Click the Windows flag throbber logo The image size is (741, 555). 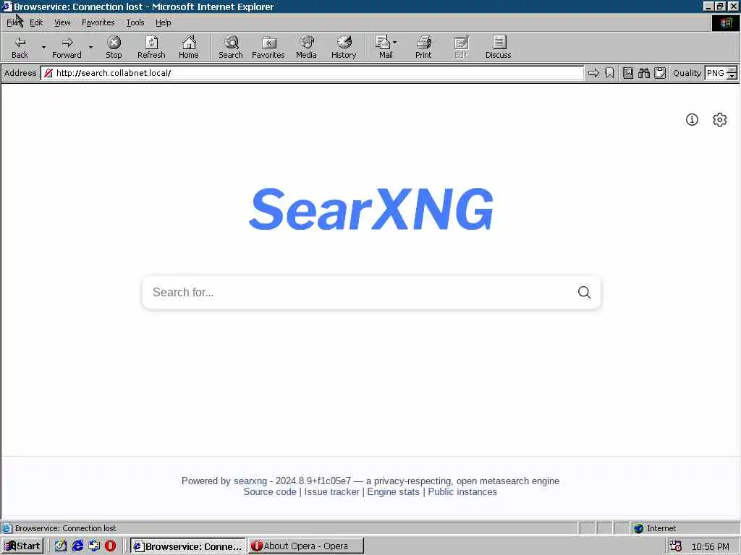tap(725, 23)
